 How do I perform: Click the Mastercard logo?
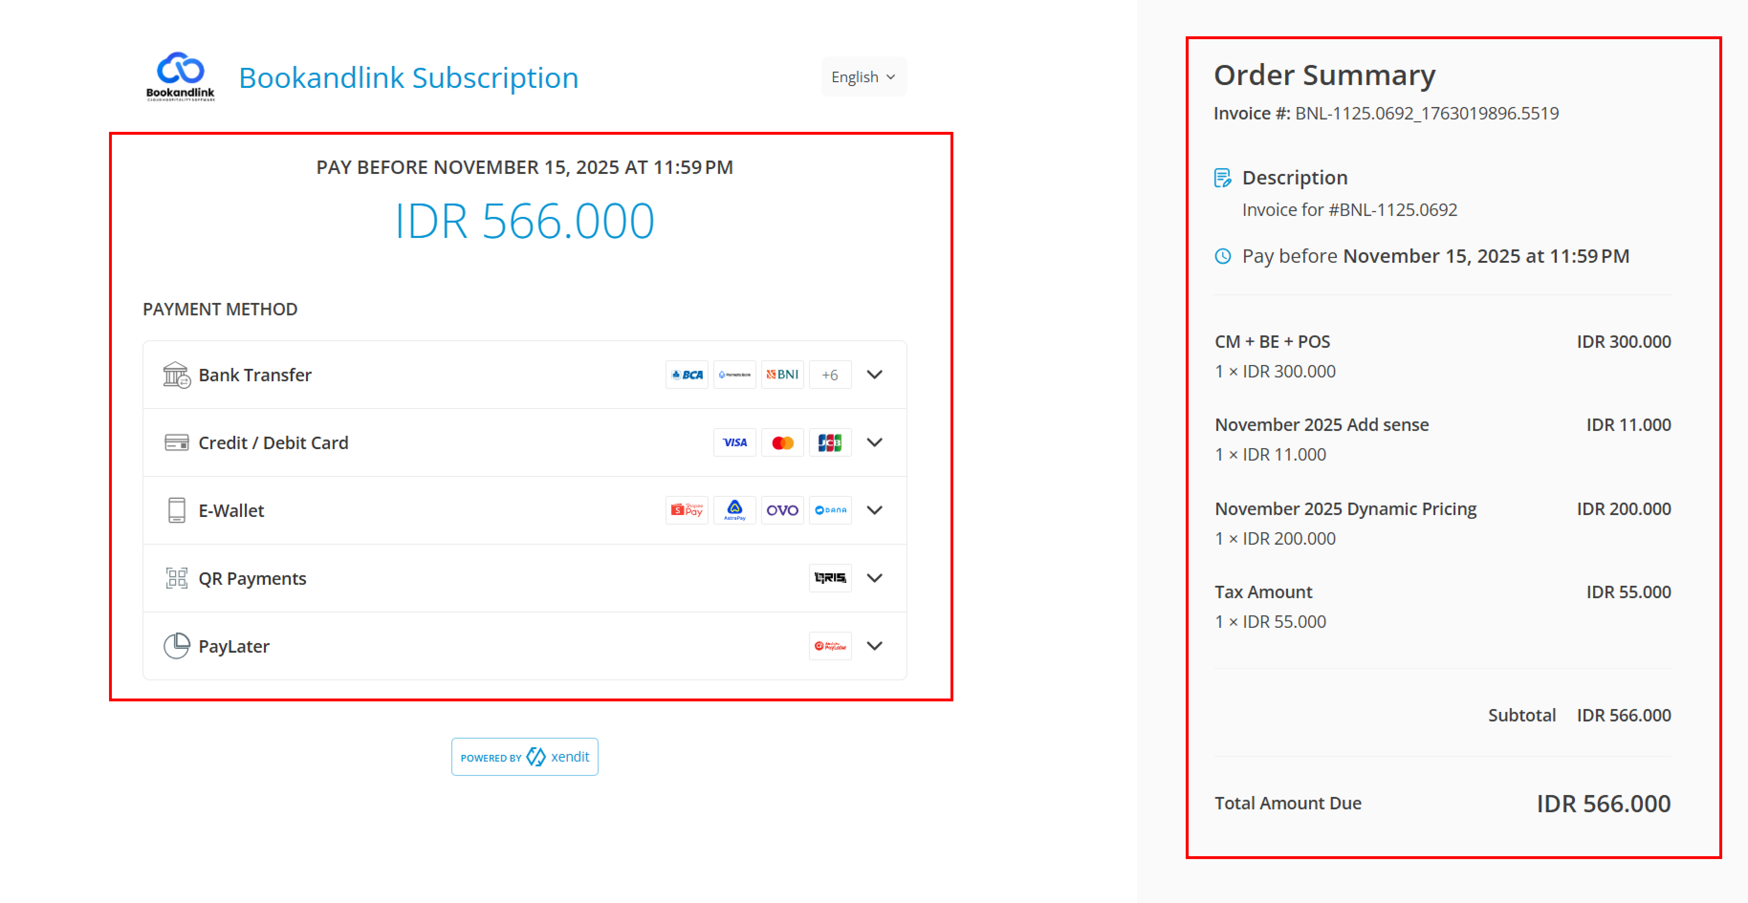pos(782,443)
